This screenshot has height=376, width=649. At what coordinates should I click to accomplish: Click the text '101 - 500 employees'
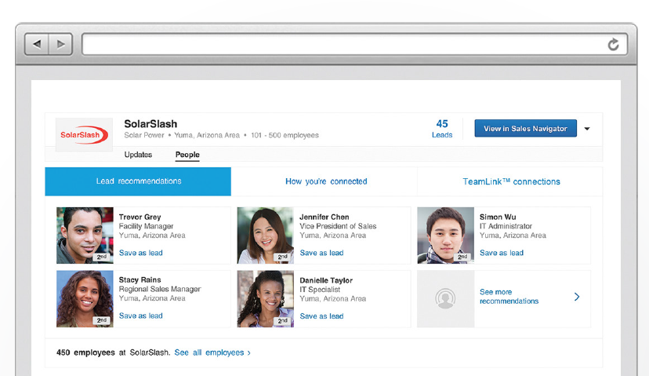point(285,135)
